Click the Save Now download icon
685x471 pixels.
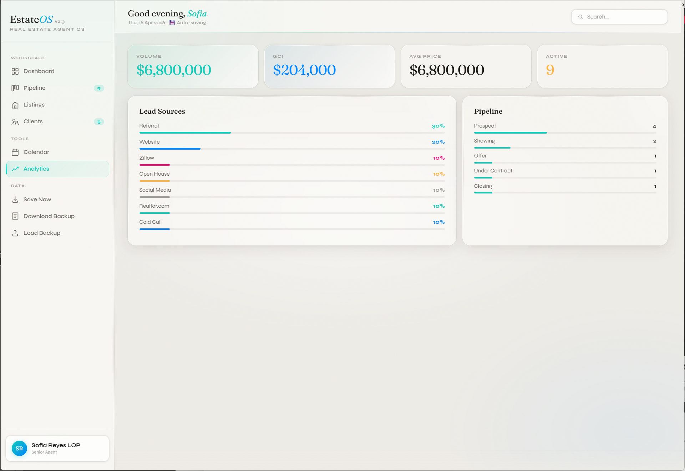pos(15,200)
